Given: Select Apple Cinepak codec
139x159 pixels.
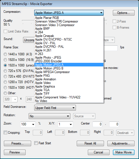Looking at the screenshot, I should click(x=69, y=36).
